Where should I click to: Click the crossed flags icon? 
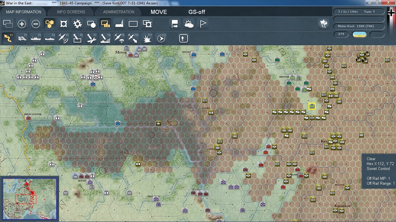pos(324,24)
